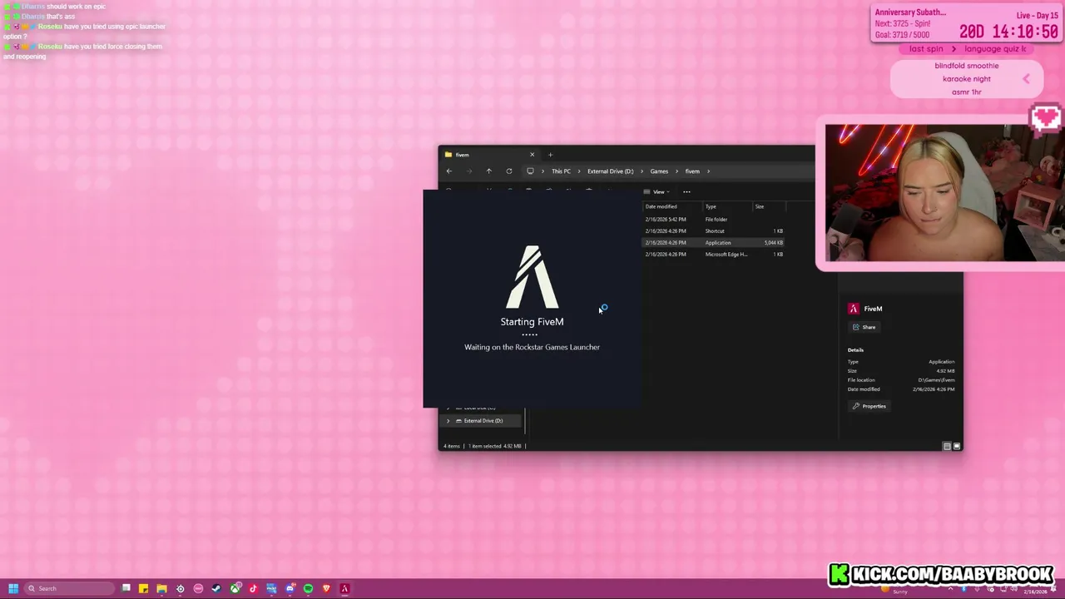Viewport: 1065px width, 599px height.
Task: Open Sticky Notes from the taskbar
Action: (x=144, y=589)
